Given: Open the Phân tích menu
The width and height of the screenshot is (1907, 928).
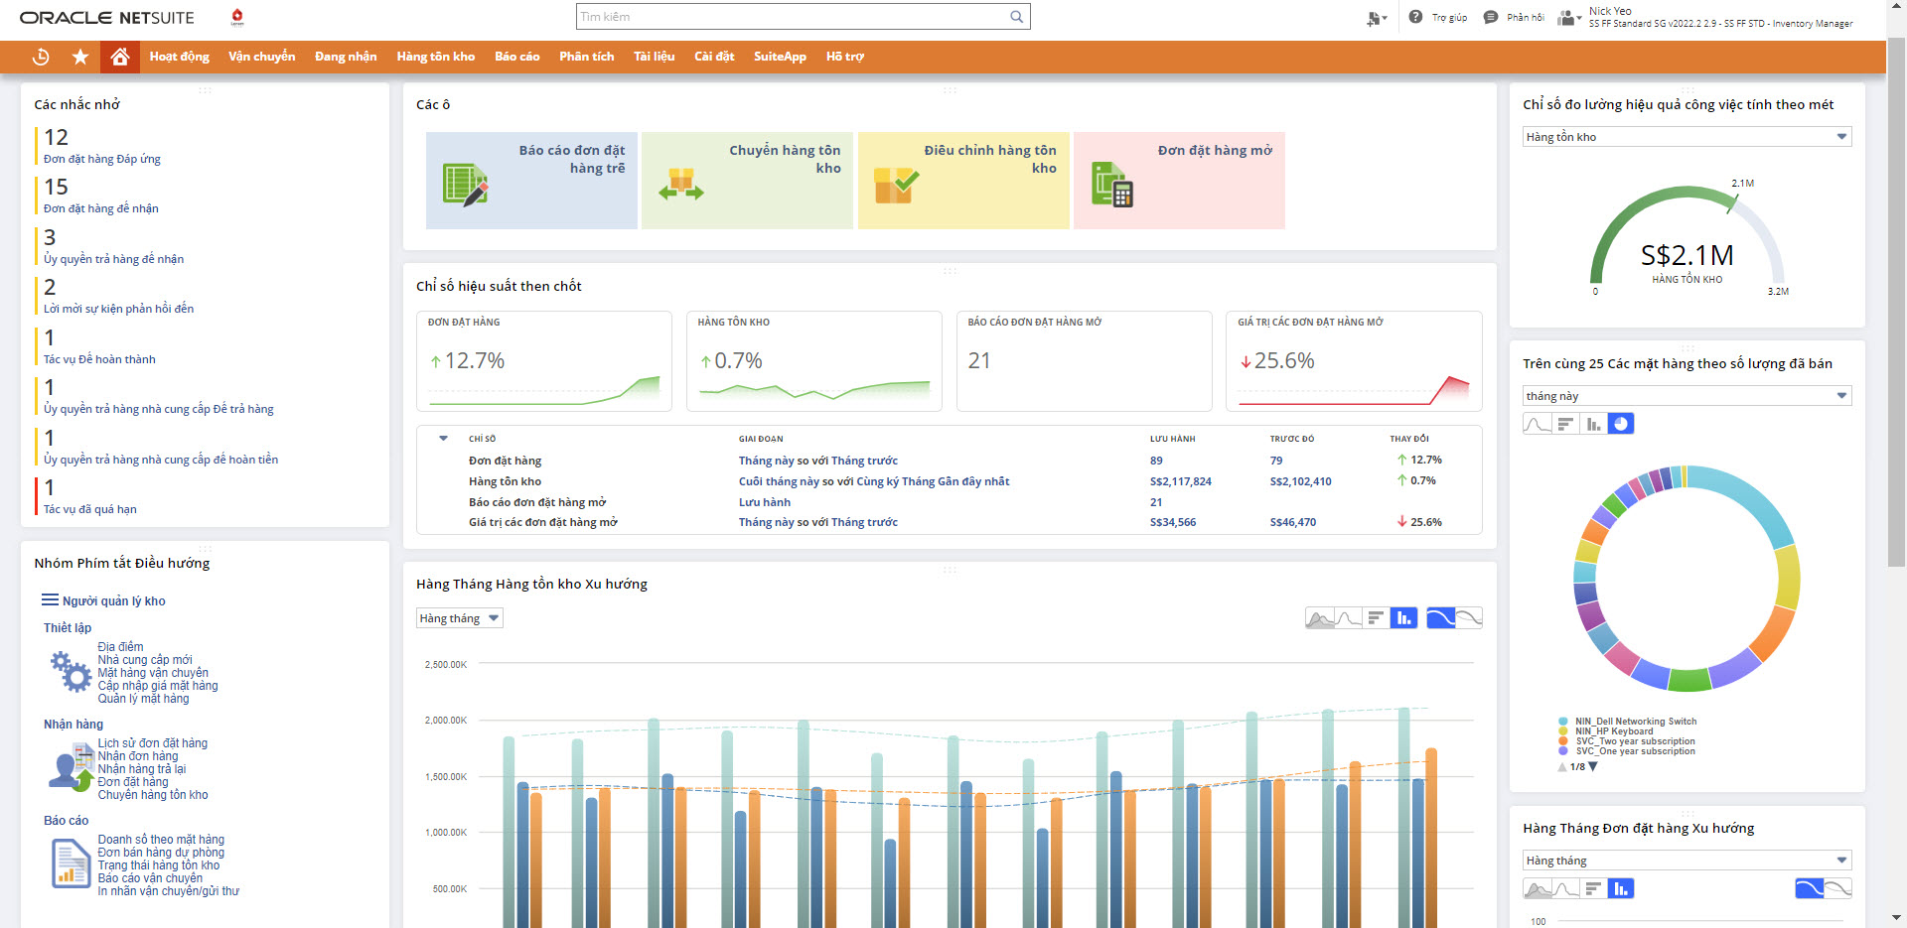Looking at the screenshot, I should pyautogui.click(x=586, y=57).
